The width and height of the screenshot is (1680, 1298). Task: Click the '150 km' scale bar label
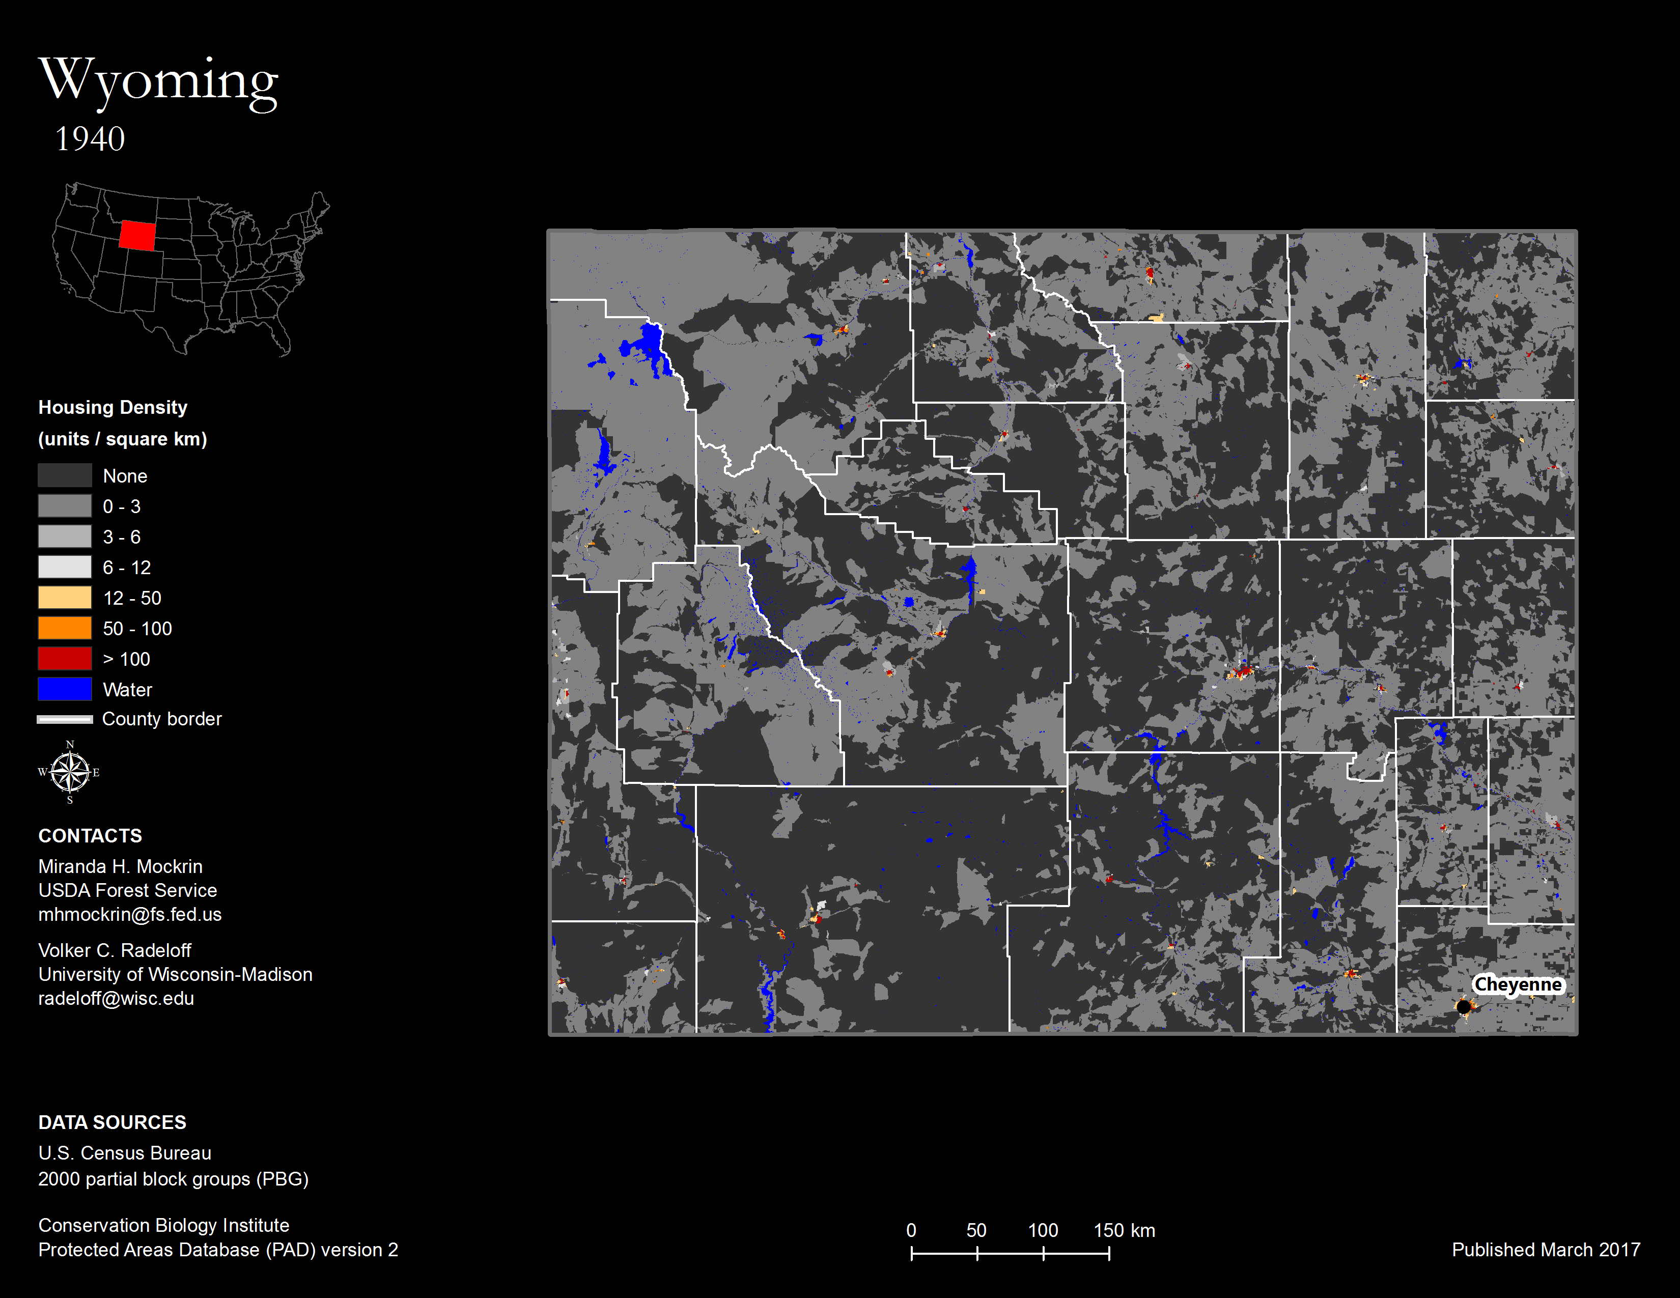[x=1125, y=1230]
